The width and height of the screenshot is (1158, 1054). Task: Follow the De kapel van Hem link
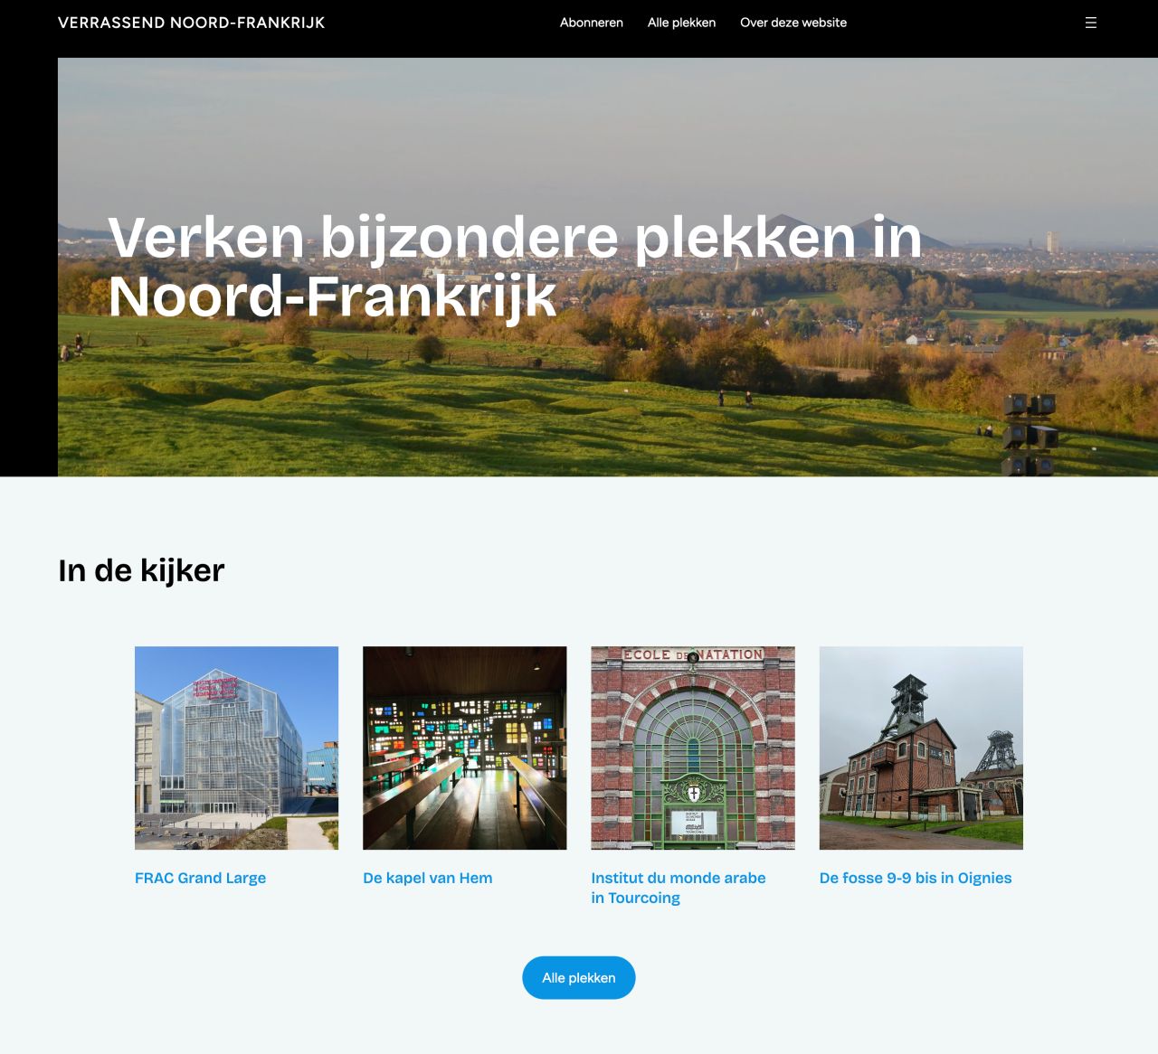click(427, 878)
